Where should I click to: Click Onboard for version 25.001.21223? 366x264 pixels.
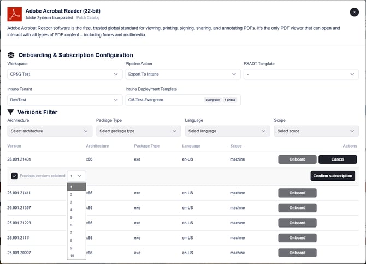(x=297, y=223)
